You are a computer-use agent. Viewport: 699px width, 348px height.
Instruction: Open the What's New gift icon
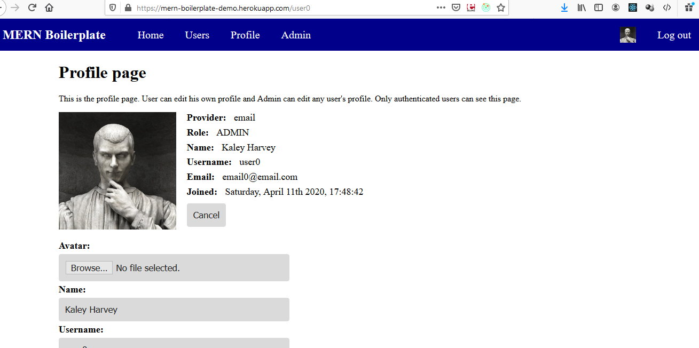(689, 7)
